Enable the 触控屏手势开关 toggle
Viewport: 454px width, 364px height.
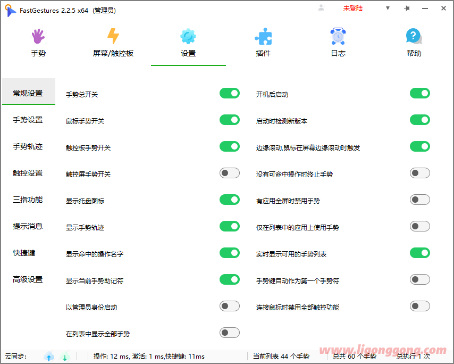pyautogui.click(x=230, y=173)
